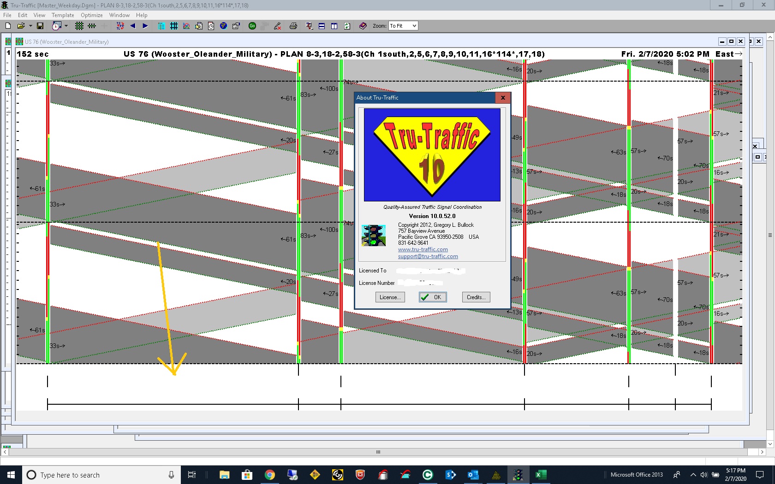
Task: Show hidden system tray icons chevron
Action: [x=693, y=475]
